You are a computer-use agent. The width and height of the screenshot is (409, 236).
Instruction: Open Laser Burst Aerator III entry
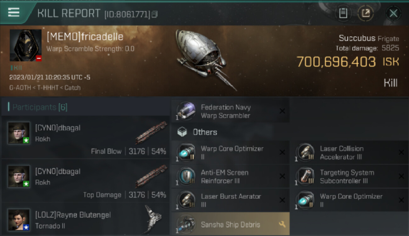coord(230,200)
